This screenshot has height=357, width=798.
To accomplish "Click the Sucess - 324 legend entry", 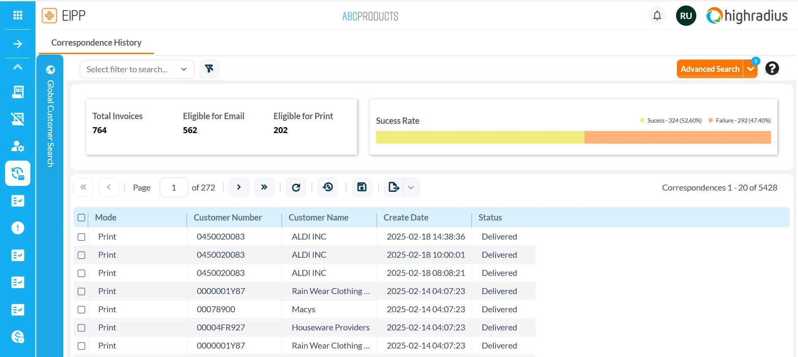I will pyautogui.click(x=671, y=120).
